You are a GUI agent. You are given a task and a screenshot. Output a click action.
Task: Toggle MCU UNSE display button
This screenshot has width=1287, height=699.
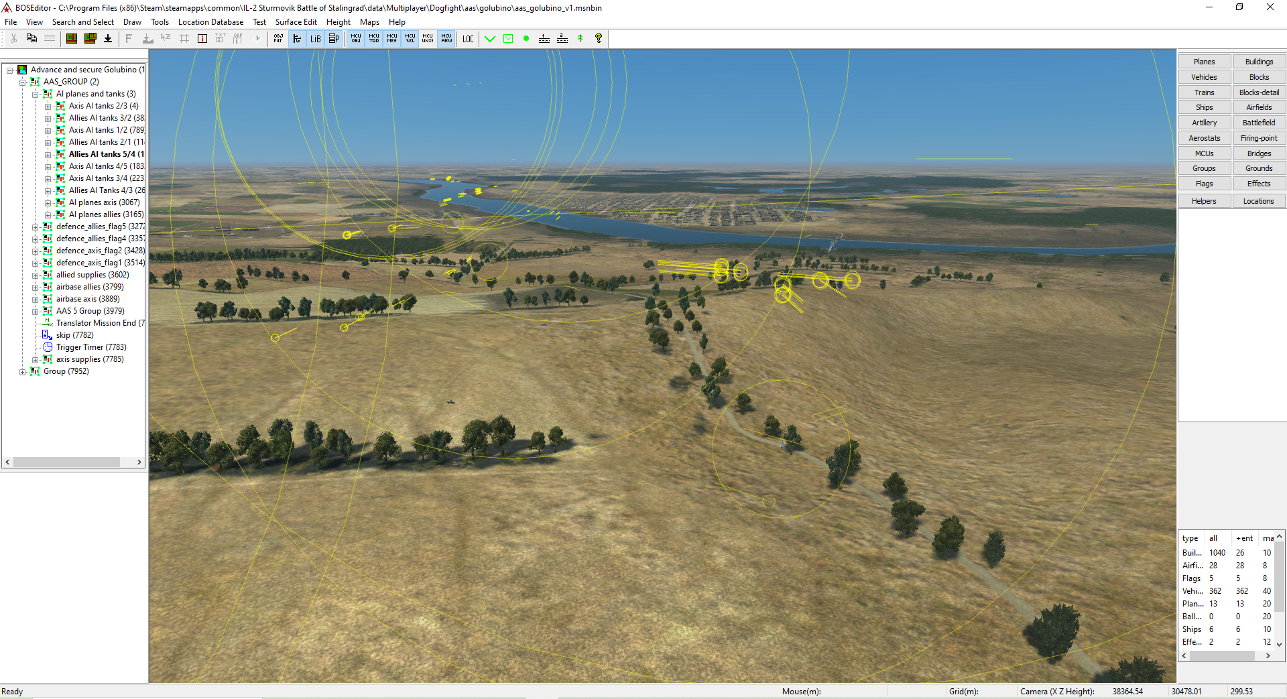(x=428, y=39)
